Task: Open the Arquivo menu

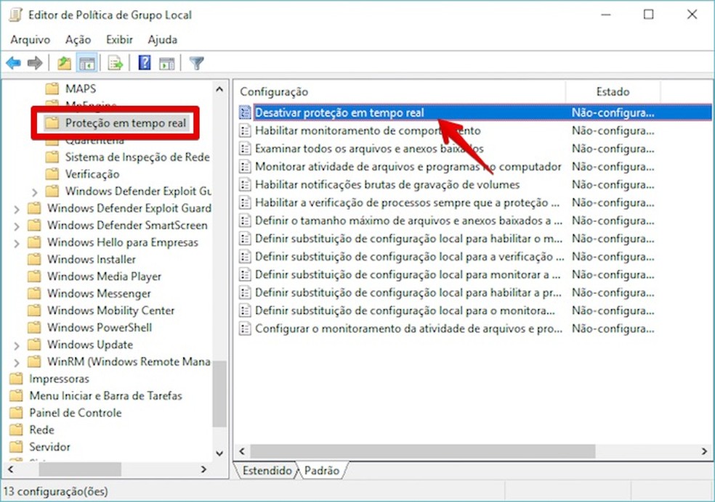Action: coord(30,40)
